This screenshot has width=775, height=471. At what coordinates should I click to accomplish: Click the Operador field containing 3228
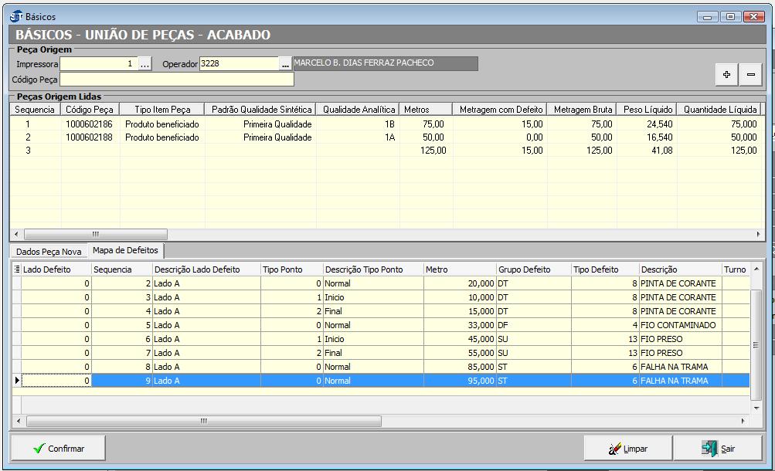point(238,64)
